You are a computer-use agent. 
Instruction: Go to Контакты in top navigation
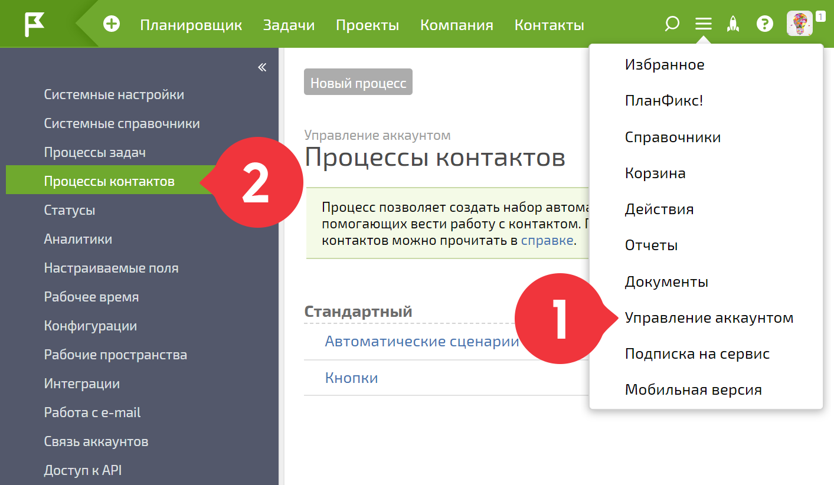click(550, 25)
